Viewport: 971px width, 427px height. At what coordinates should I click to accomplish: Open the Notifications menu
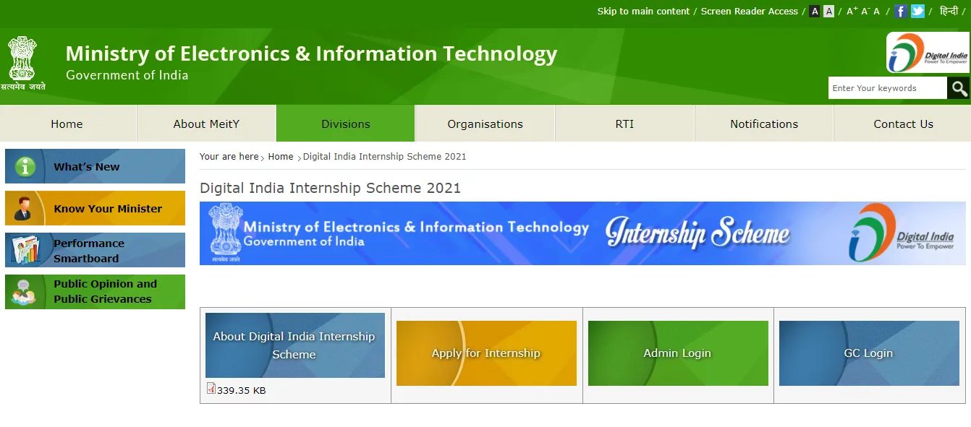(764, 124)
